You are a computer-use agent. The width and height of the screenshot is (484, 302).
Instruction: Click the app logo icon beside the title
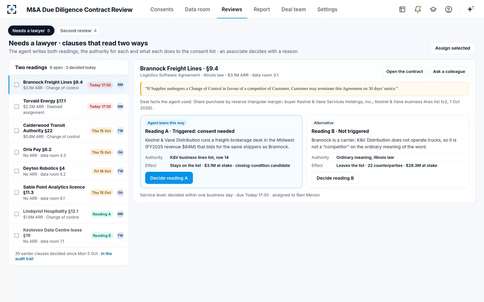pyautogui.click(x=12, y=9)
